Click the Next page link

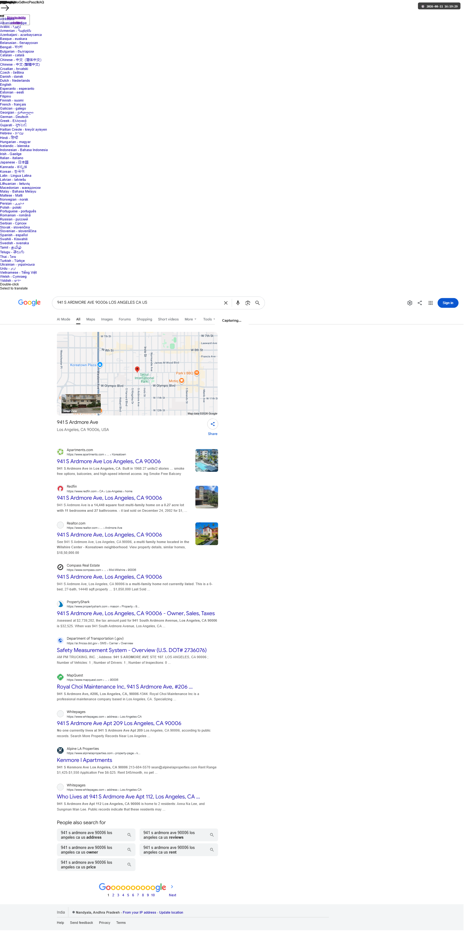pyautogui.click(x=172, y=895)
